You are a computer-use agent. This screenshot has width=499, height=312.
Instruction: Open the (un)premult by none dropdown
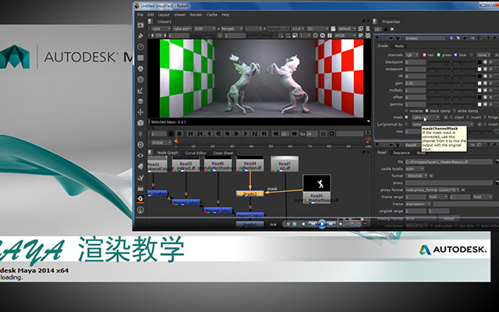pyautogui.click(x=443, y=125)
